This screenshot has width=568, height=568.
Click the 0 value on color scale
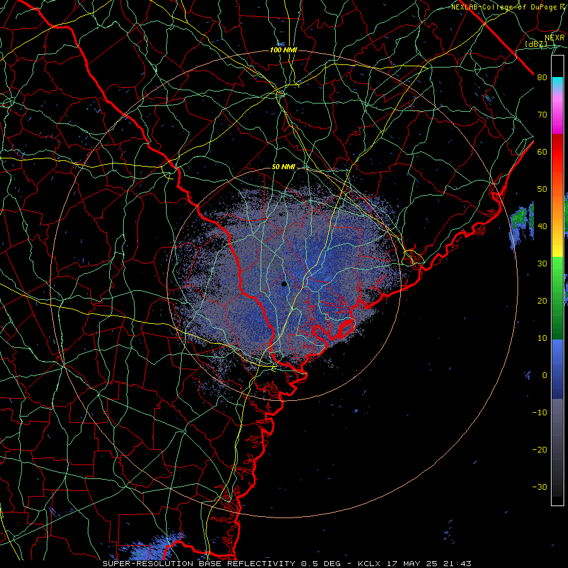point(545,376)
